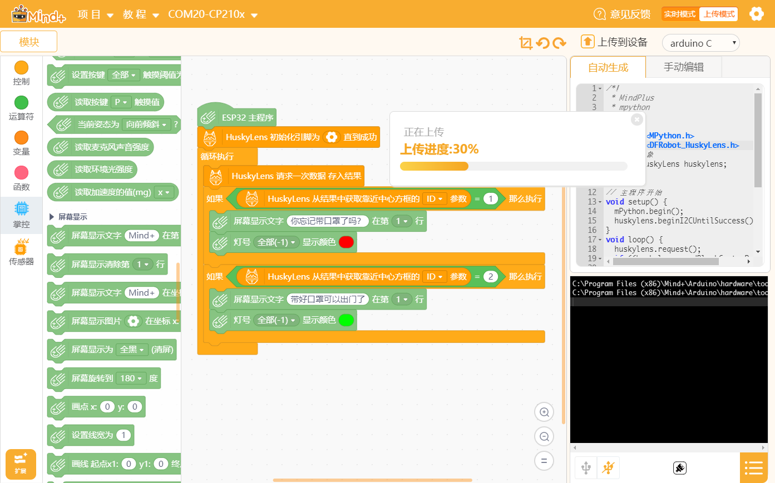Screen dimensions: 775x483
Task: Open the settings gear icon
Action: click(x=756, y=14)
